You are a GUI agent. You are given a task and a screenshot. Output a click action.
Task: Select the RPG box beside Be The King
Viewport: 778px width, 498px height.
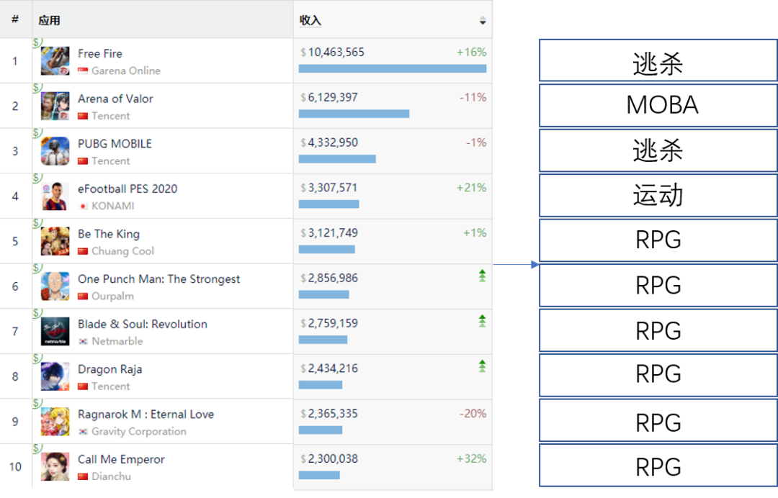click(x=658, y=240)
